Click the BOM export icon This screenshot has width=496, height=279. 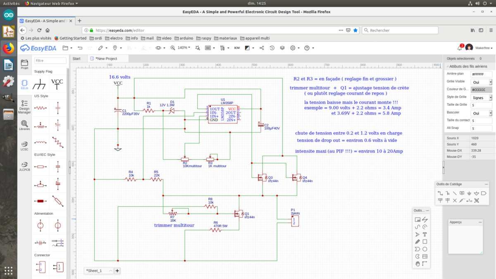237,48
